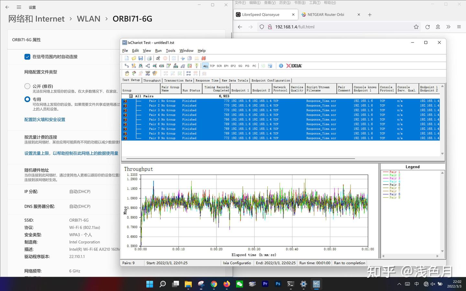This screenshot has width=466, height=291.
Task: Select the 公用 network profile option
Action: [27, 86]
